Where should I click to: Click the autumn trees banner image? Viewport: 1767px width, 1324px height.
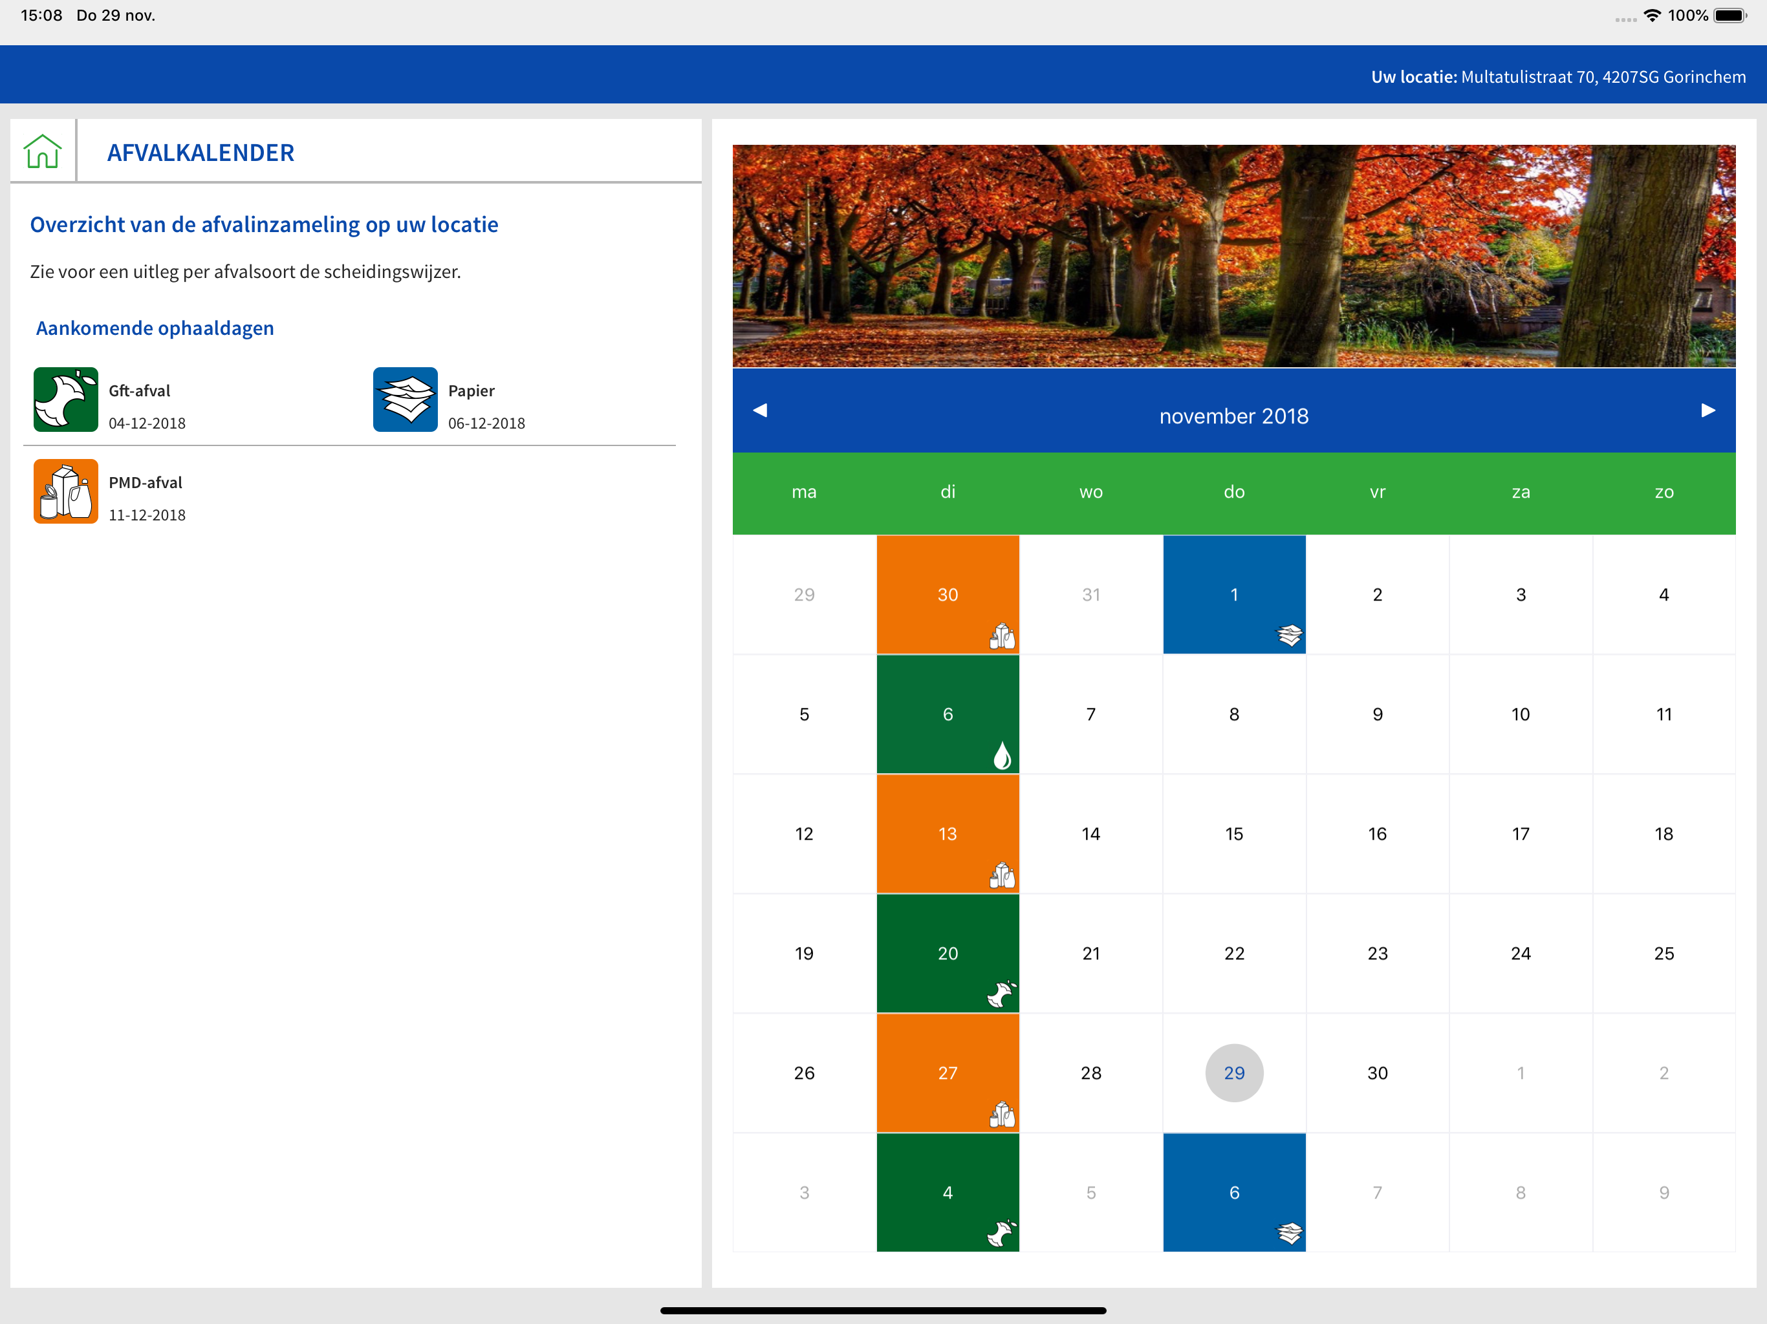tap(1233, 255)
